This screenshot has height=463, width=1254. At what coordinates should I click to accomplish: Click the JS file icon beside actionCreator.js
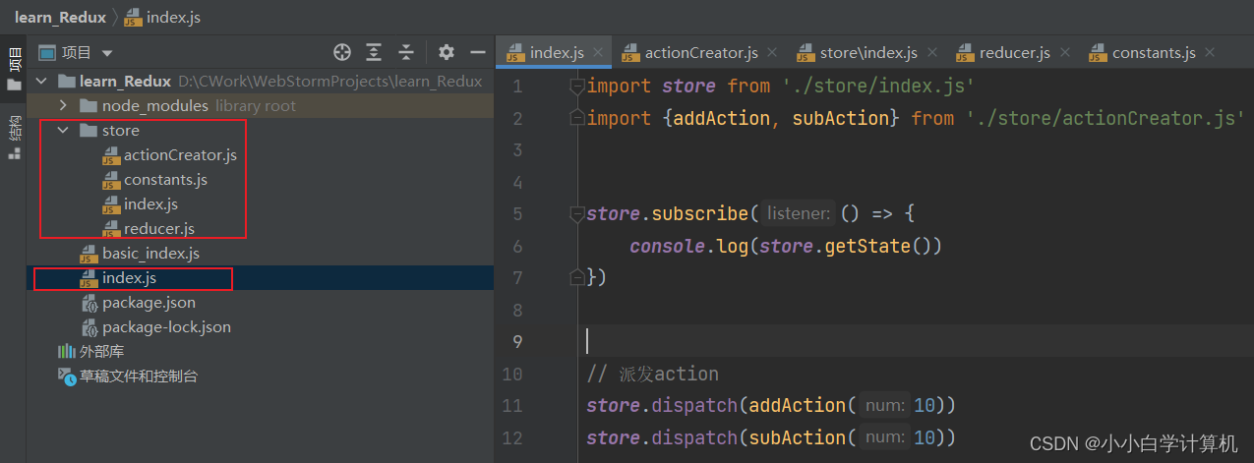pos(111,155)
